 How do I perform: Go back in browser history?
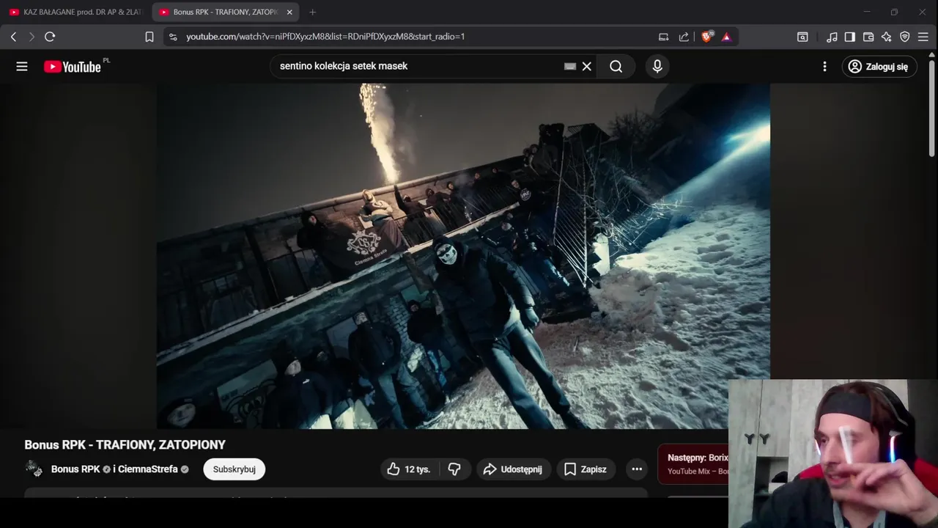(x=13, y=37)
